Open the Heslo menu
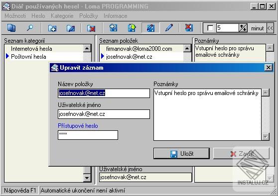This screenshot has width=278, height=196. pyautogui.click(x=38, y=16)
